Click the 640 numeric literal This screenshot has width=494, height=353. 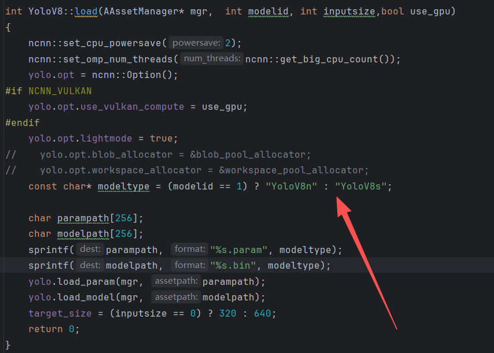coord(262,313)
